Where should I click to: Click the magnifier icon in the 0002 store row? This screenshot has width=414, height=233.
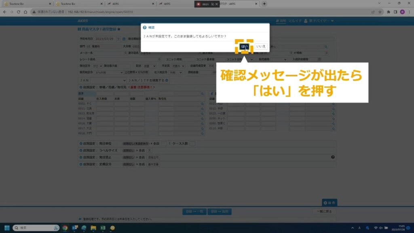(202, 104)
